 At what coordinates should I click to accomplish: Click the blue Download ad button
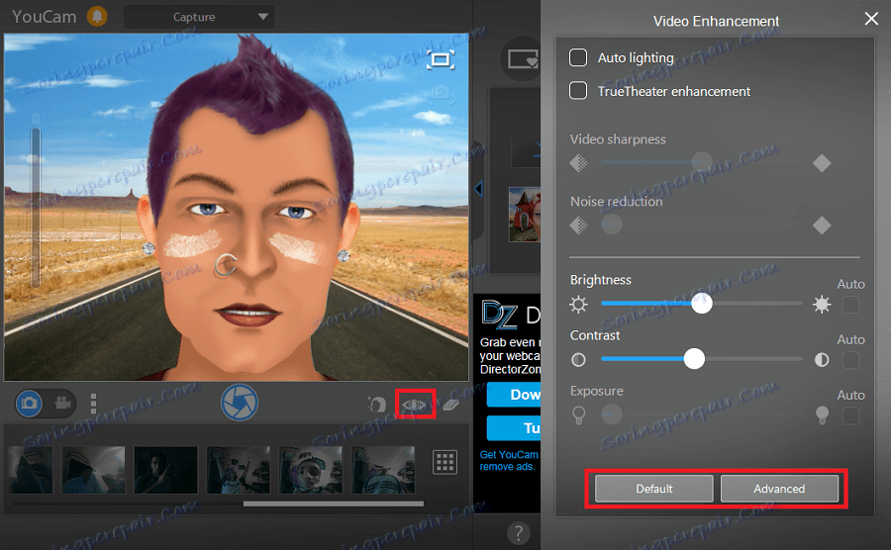(514, 395)
